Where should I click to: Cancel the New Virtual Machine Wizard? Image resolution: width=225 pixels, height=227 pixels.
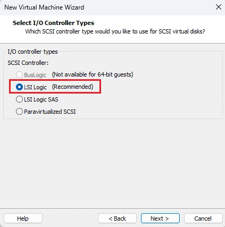point(203,218)
